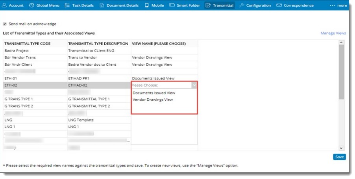Choose Vendor Drawings View dropdown option
Image resolution: width=355 pixels, height=179 pixels.
(x=153, y=100)
